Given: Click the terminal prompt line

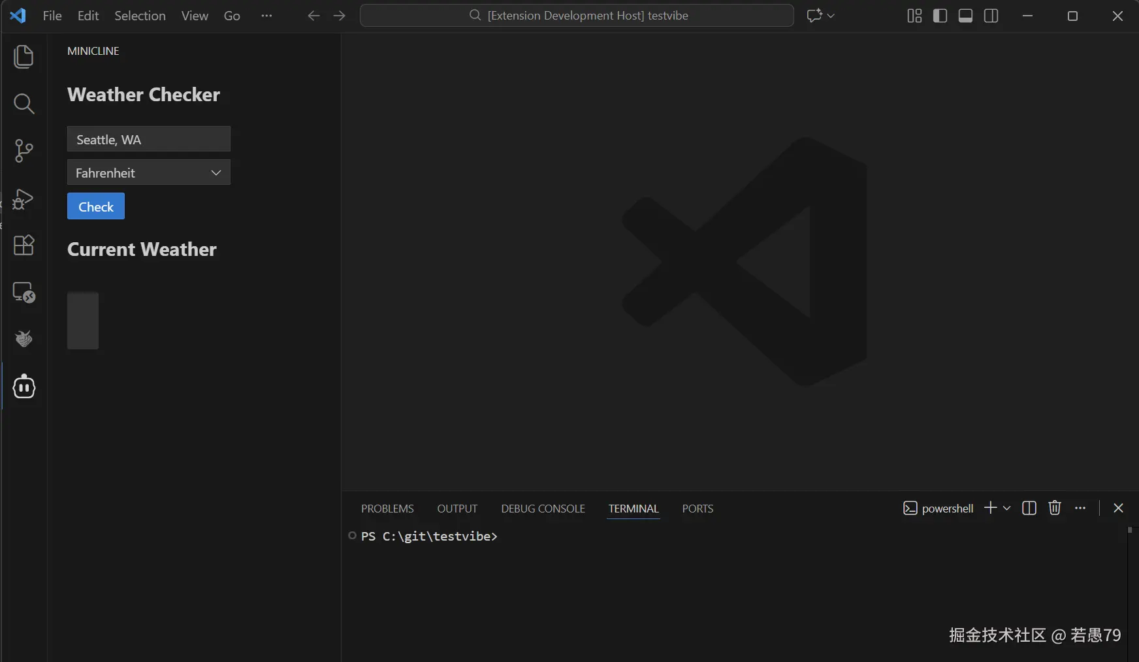Looking at the screenshot, I should [429, 536].
